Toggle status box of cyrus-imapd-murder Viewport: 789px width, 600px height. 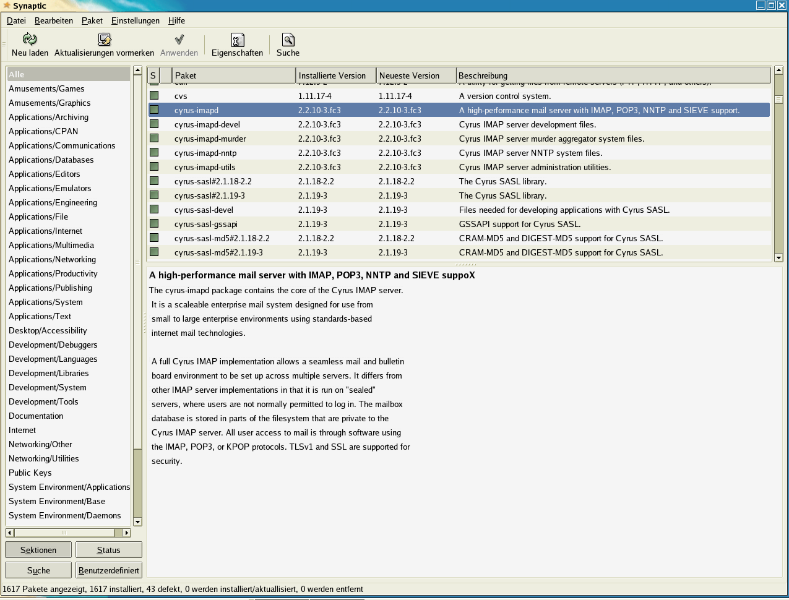pos(154,138)
